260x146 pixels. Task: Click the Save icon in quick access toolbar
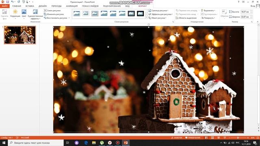[x=8, y=2]
